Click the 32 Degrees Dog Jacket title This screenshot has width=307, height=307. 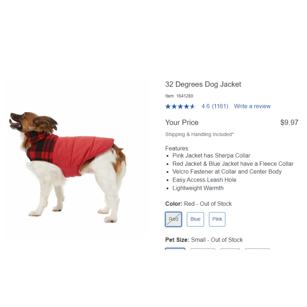coord(203,84)
